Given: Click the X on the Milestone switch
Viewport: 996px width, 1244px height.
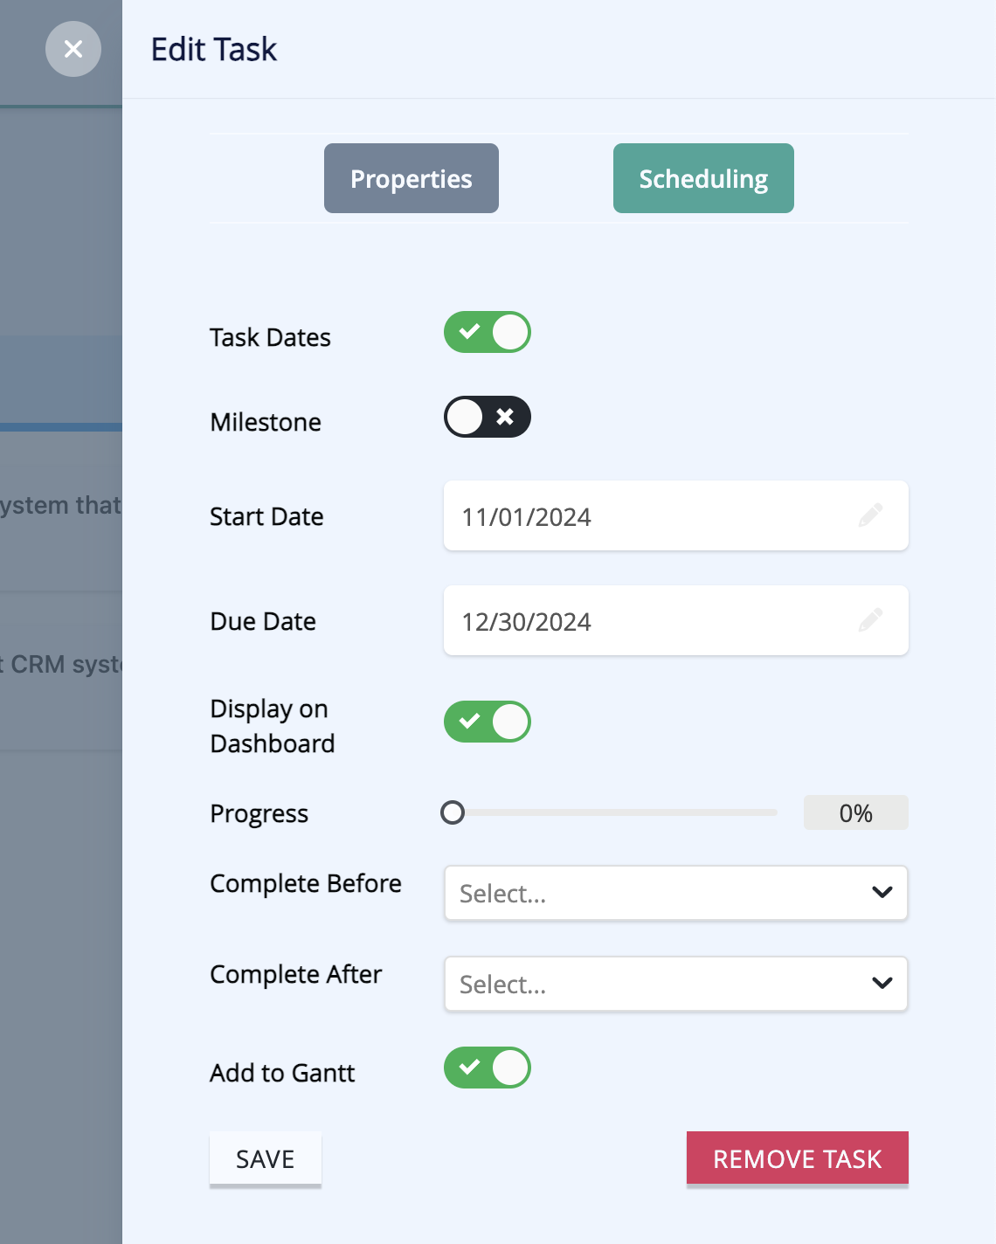Looking at the screenshot, I should (x=505, y=417).
